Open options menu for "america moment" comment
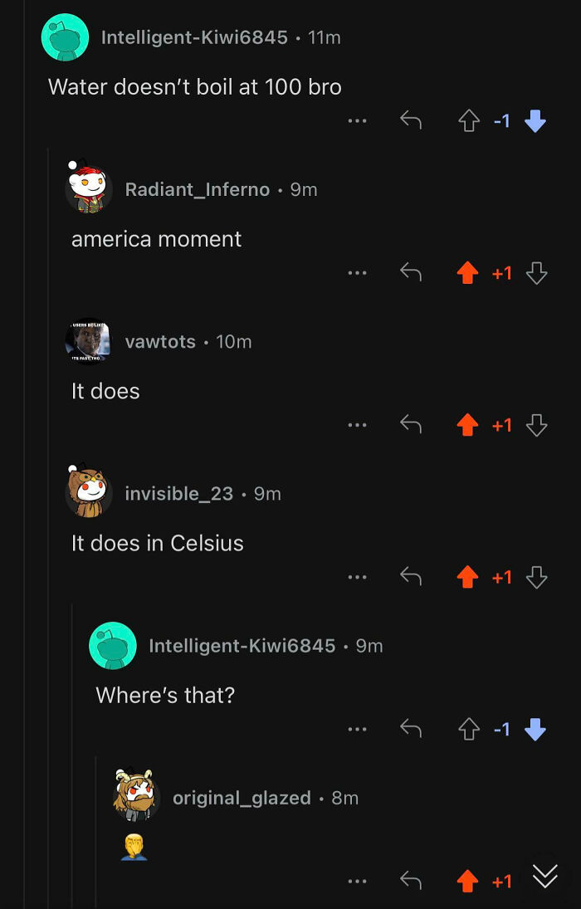 click(x=357, y=272)
